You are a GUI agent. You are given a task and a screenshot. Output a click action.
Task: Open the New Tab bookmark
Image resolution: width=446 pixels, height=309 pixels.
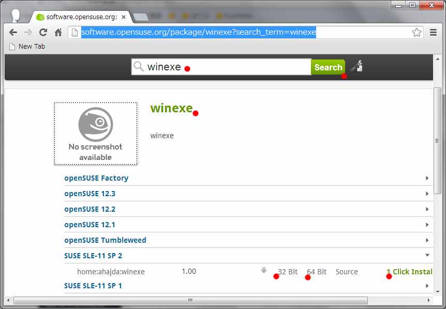point(27,47)
